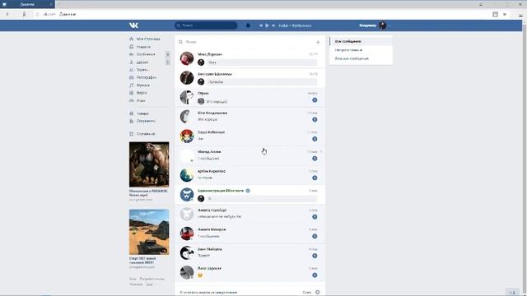Open the tank game advertisement image

[149, 232]
